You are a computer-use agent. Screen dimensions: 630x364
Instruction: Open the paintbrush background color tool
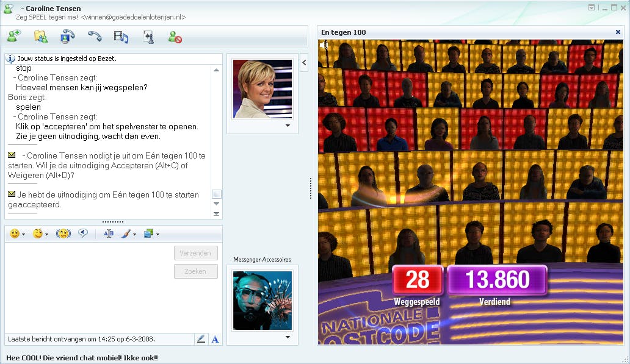pos(126,234)
